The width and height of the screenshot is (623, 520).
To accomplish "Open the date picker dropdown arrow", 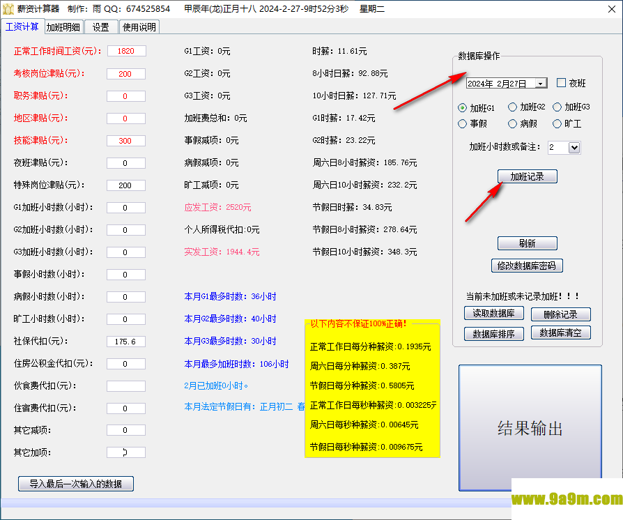I will pos(540,84).
